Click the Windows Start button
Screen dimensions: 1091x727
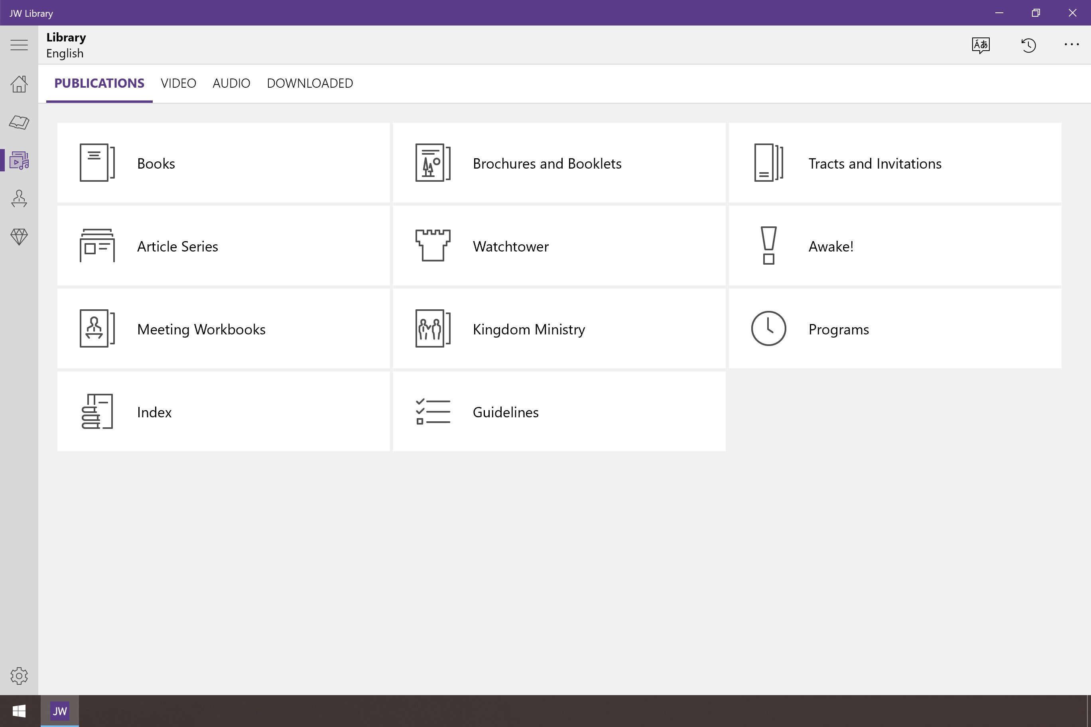click(19, 711)
